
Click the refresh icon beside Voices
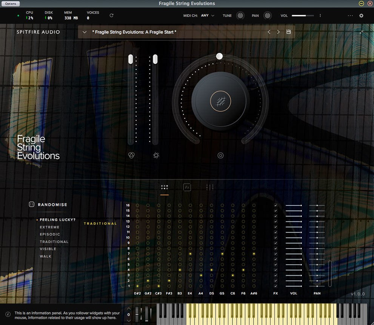click(111, 15)
